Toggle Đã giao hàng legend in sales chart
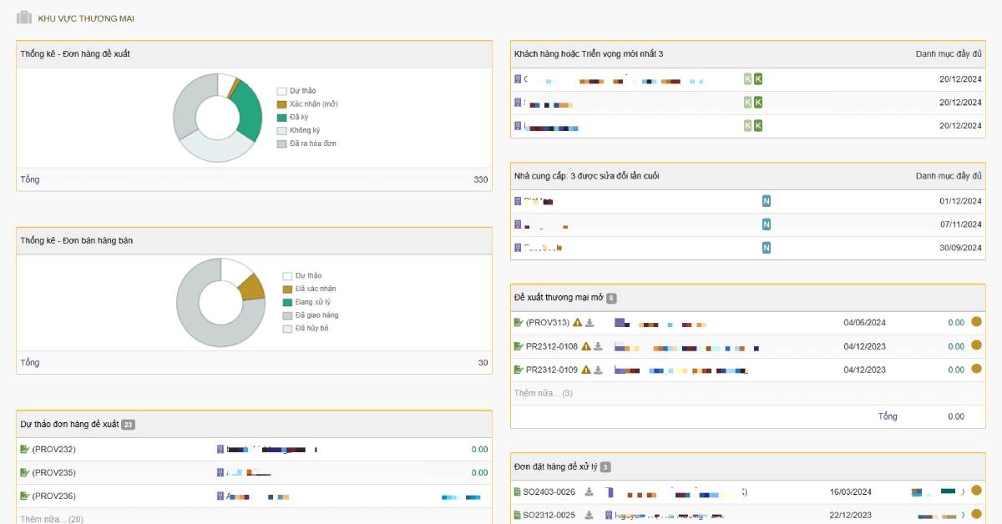1002x524 pixels. point(316,315)
